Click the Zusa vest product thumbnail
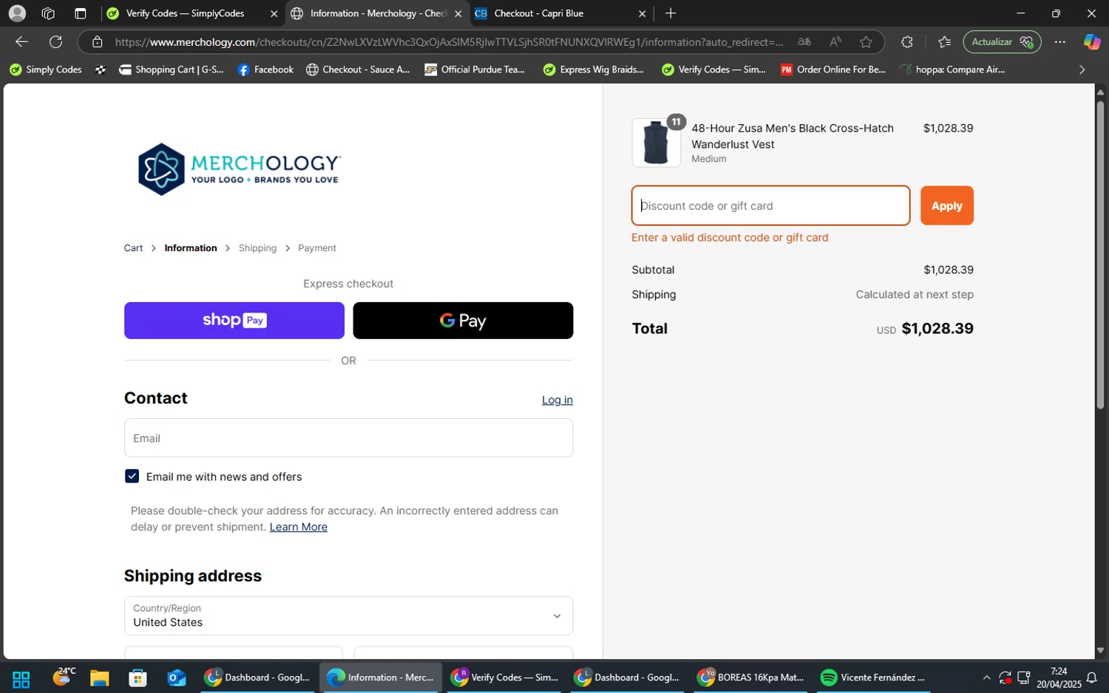The image size is (1109, 693). [657, 143]
